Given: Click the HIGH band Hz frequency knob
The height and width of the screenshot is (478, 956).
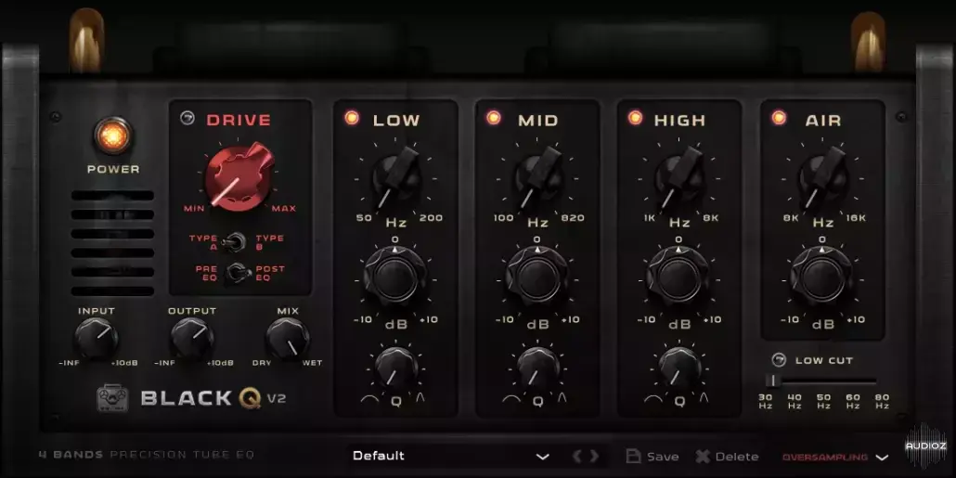Looking at the screenshot, I should point(679,178).
